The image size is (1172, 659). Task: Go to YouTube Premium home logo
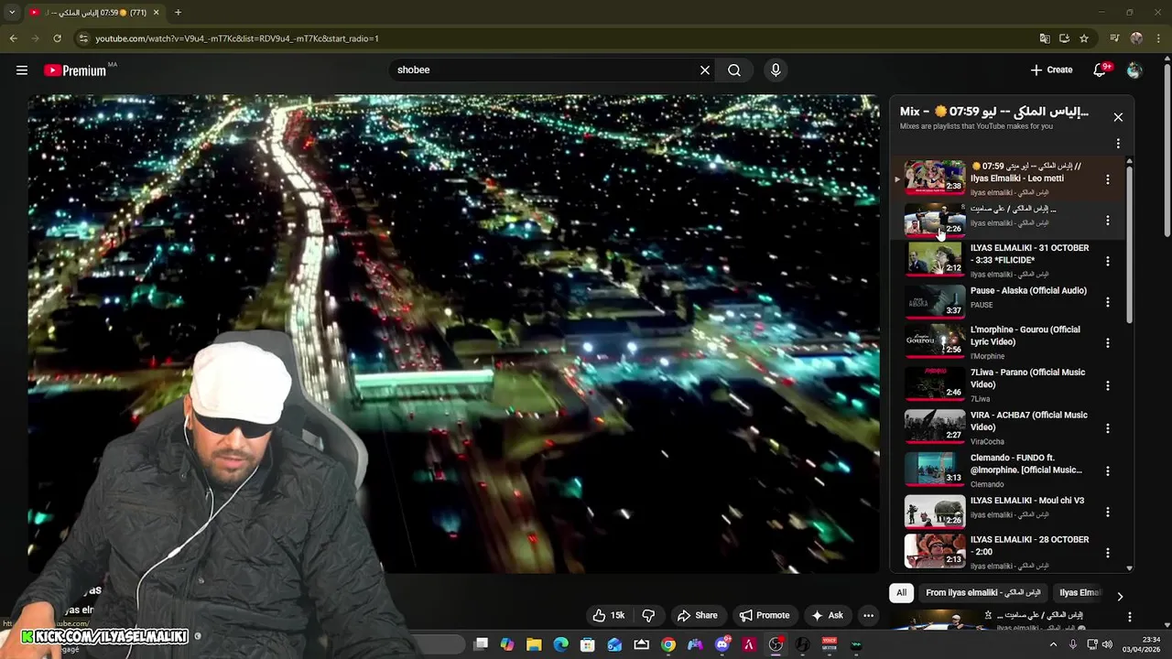75,70
